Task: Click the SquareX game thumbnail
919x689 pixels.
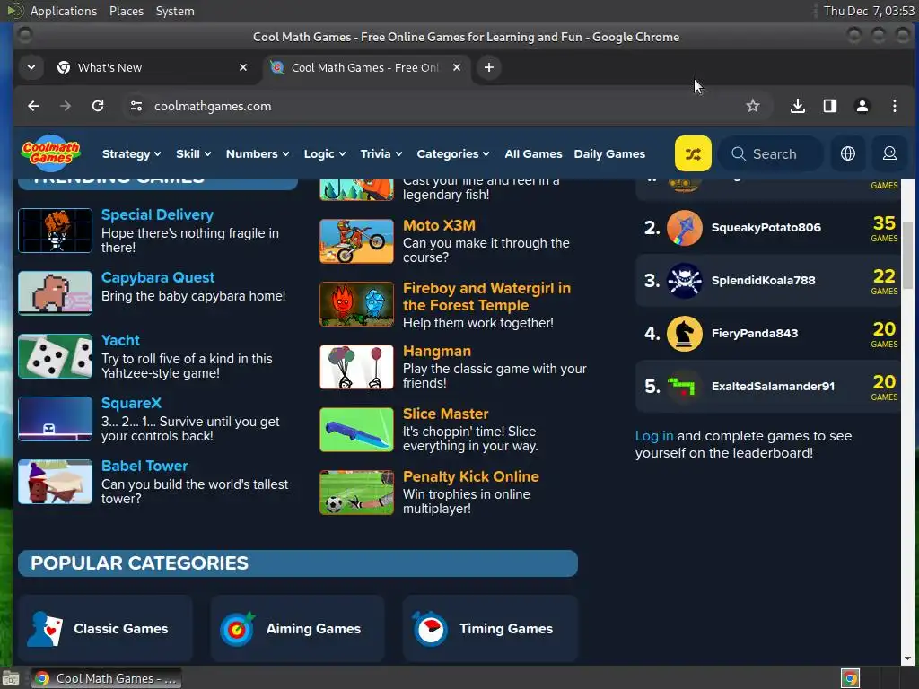Action: coord(55,419)
